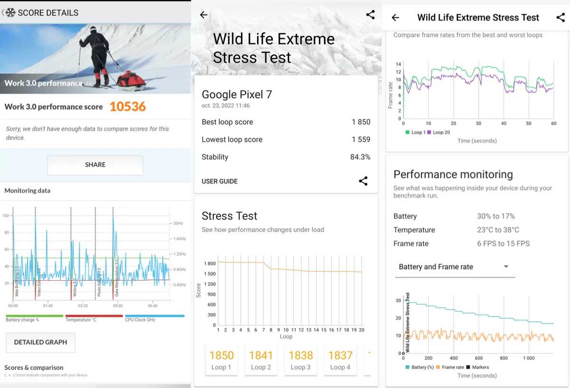Select the Loop 3 score card 1838
The width and height of the screenshot is (570, 388).
tap(301, 360)
